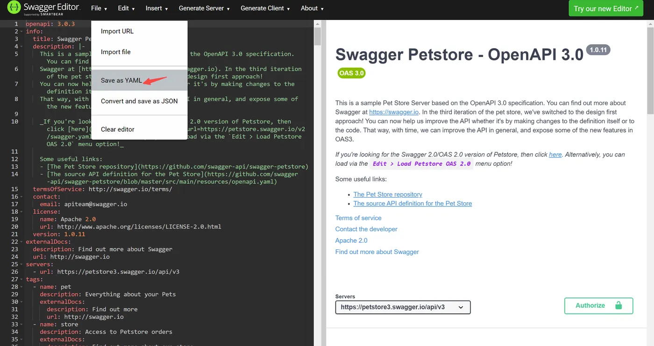Click the lock icon on Authorize
The width and height of the screenshot is (654, 346).
tap(618, 305)
